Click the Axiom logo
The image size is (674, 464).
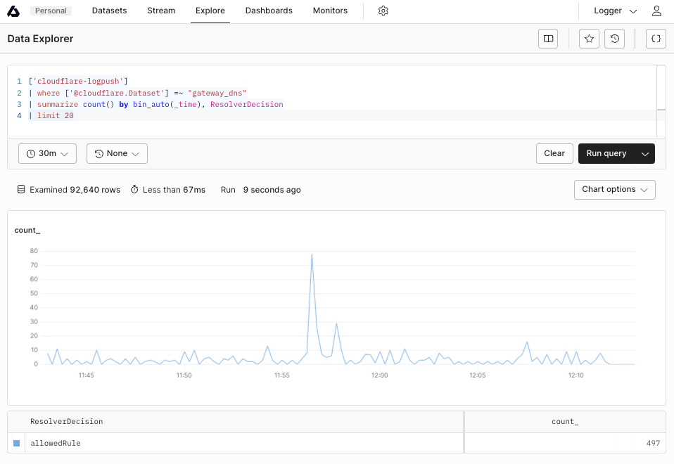tap(13, 11)
